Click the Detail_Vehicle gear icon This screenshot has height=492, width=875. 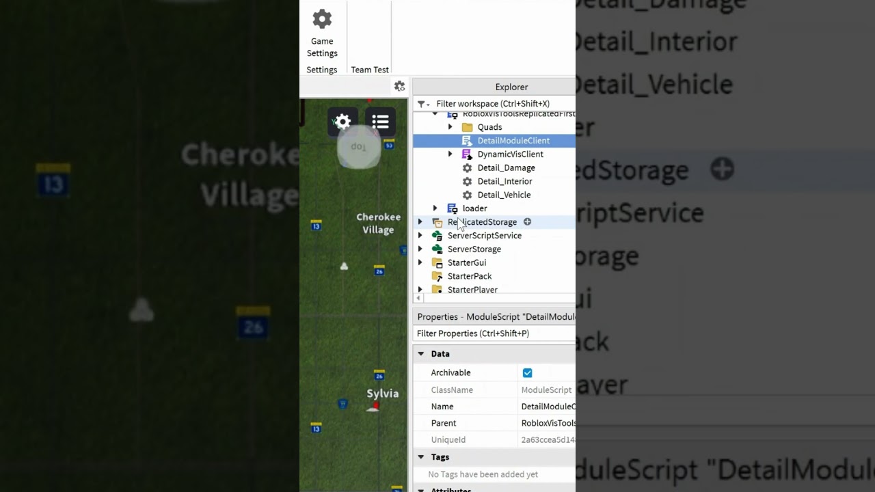467,195
